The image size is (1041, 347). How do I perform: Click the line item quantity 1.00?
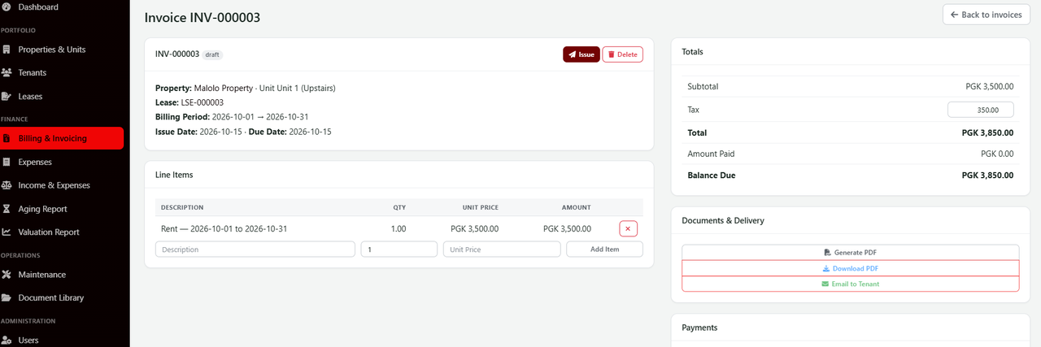pyautogui.click(x=399, y=229)
